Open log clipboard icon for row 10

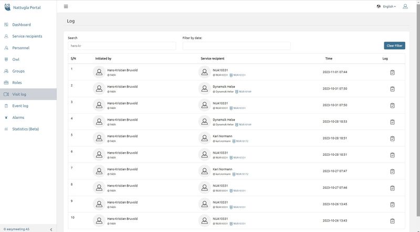(x=392, y=221)
